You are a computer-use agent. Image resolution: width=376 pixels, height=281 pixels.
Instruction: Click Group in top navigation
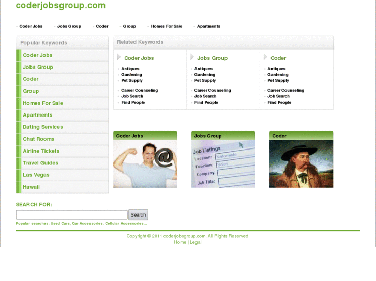pyautogui.click(x=129, y=26)
